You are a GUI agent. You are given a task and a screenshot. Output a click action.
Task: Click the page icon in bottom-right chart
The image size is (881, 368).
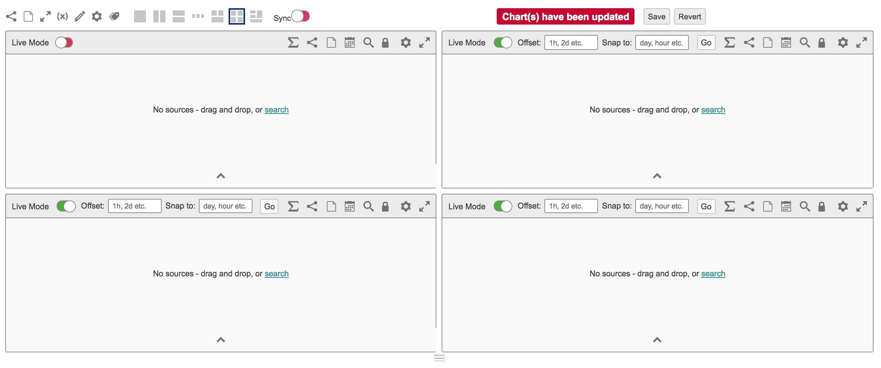(x=768, y=206)
